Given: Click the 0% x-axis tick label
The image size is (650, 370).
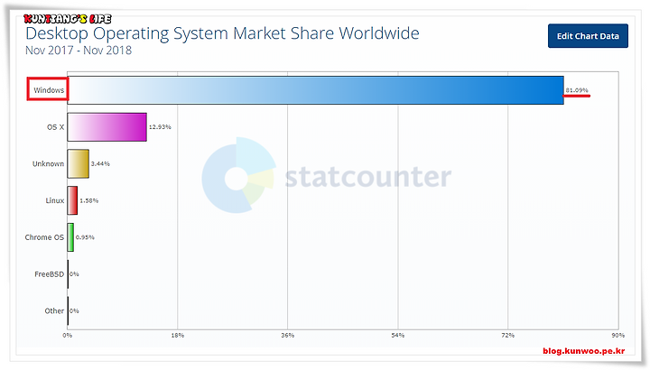Looking at the screenshot, I should coord(67,335).
